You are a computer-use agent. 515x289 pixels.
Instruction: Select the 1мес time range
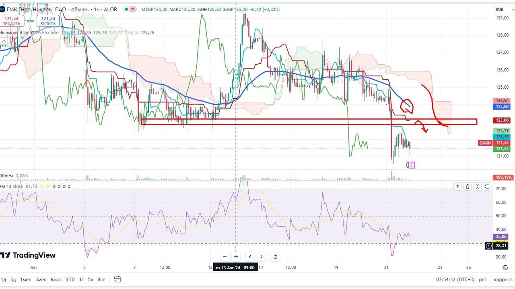(x=26, y=279)
